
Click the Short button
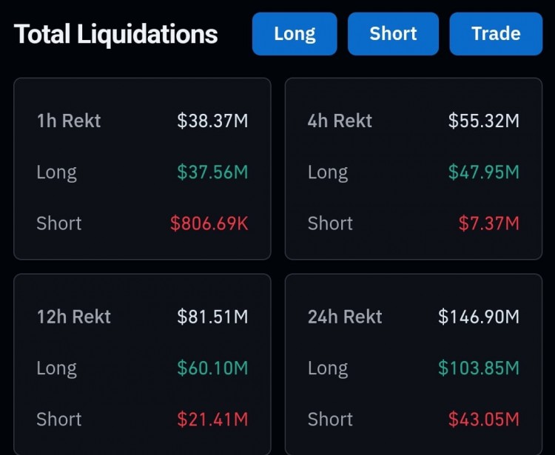393,34
